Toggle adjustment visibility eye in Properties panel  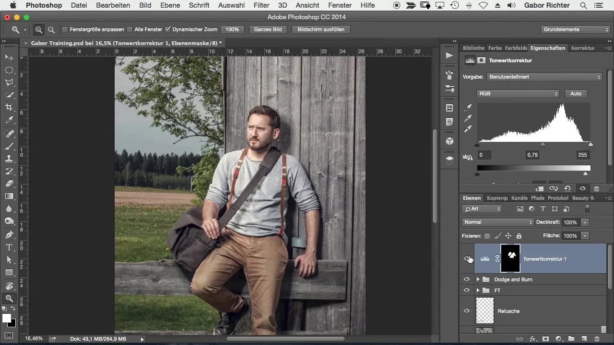click(582, 189)
